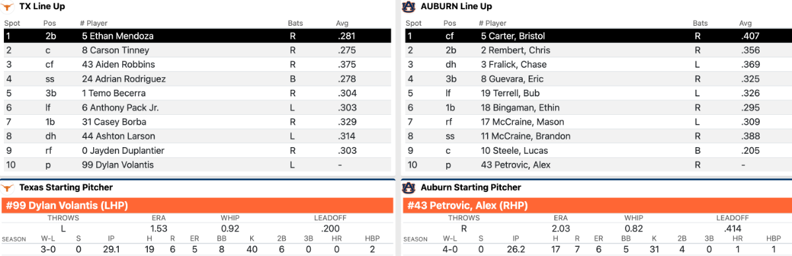The width and height of the screenshot is (792, 256).
Task: Click the Steele, Lucas catcher row
Action: coord(597,151)
